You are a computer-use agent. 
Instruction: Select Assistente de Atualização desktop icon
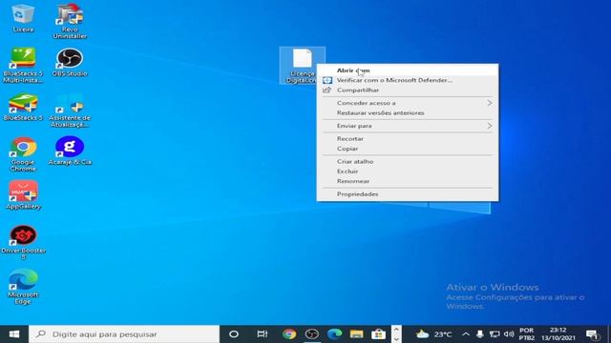click(x=70, y=111)
